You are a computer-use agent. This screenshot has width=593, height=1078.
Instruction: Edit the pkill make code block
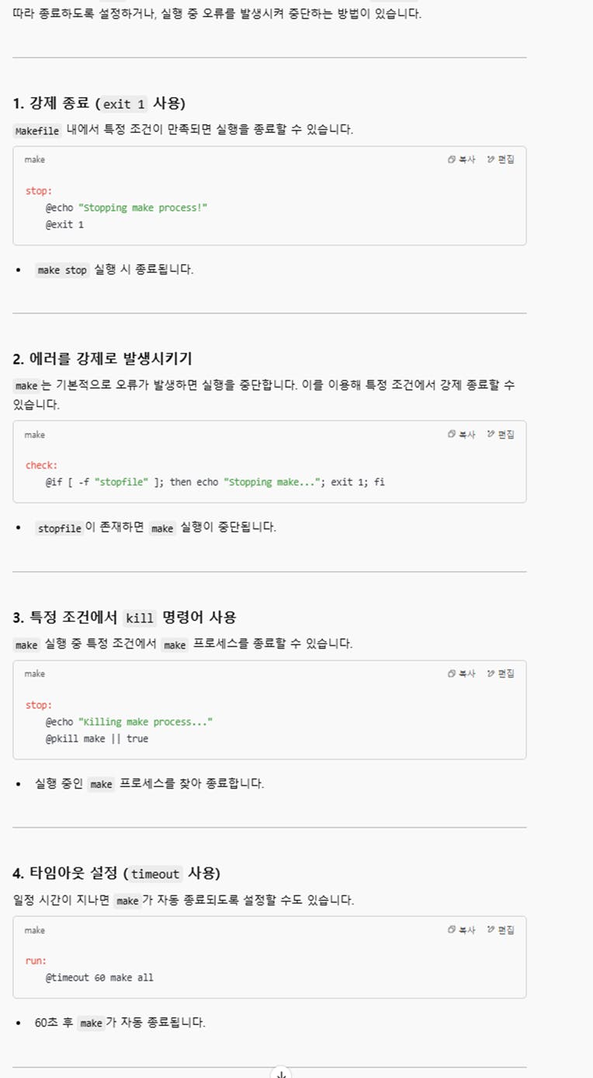pos(501,674)
